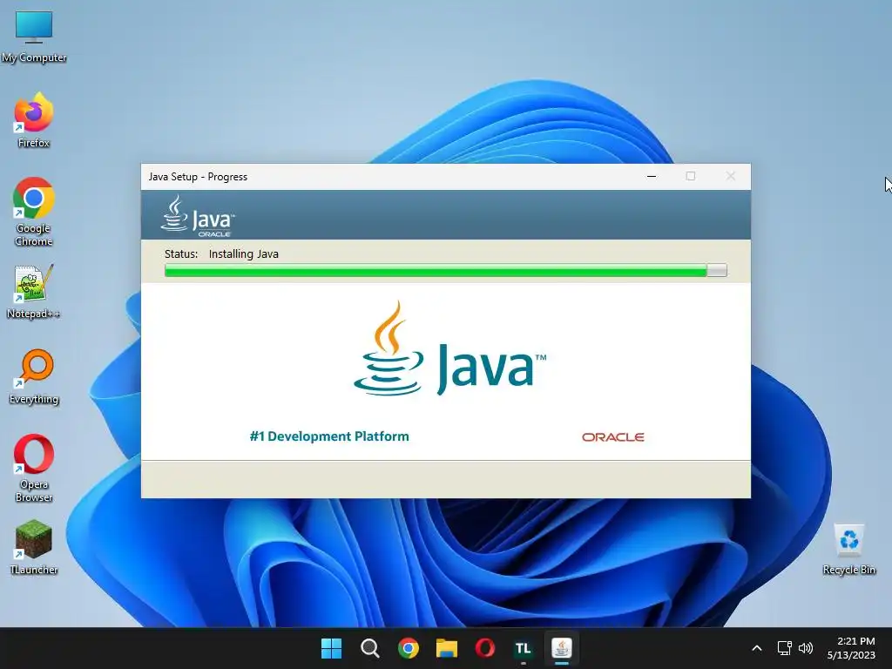This screenshot has width=892, height=669.
Task: Click the disabled maximize button in Java Setup
Action: tap(691, 176)
